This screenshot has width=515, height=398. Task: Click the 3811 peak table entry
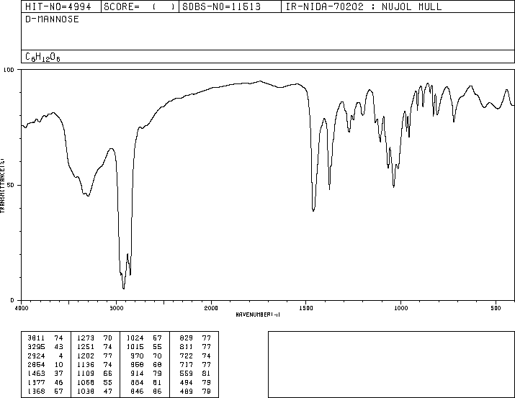point(36,338)
